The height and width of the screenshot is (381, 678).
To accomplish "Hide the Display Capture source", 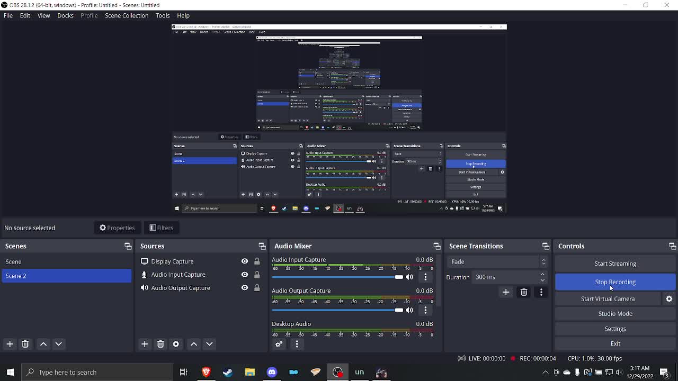I will [x=244, y=261].
